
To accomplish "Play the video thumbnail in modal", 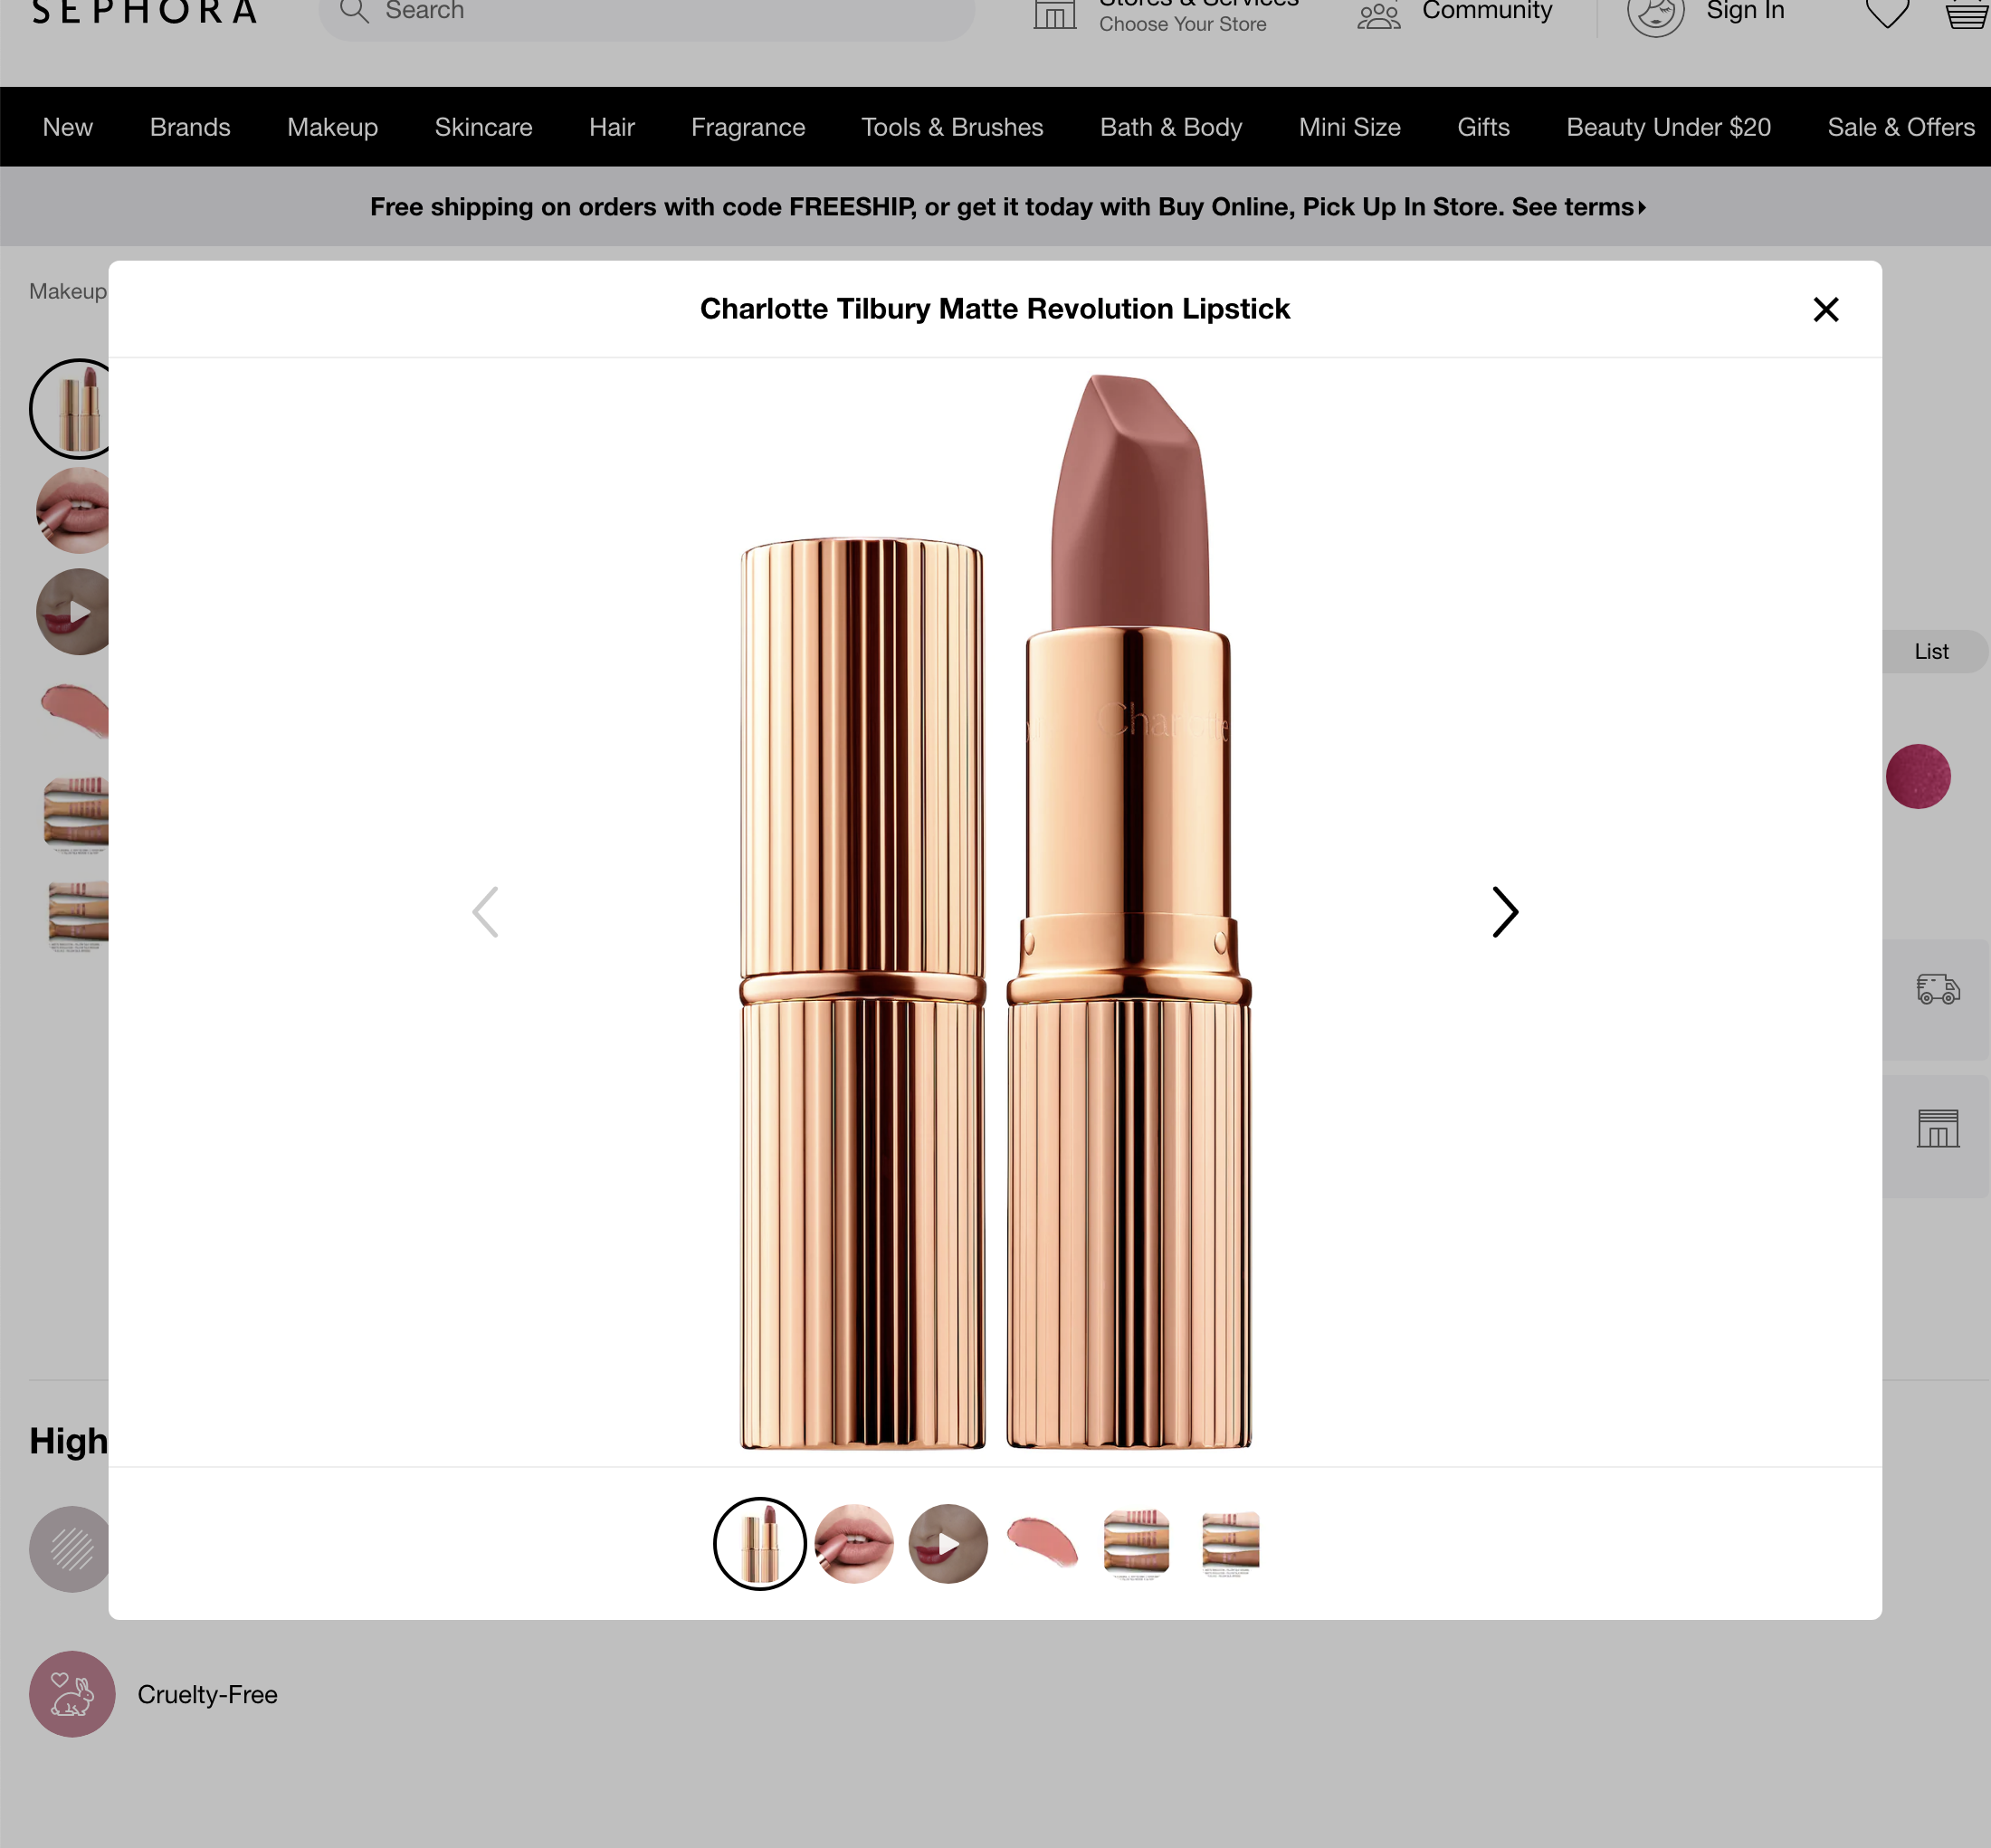I will click(x=948, y=1544).
